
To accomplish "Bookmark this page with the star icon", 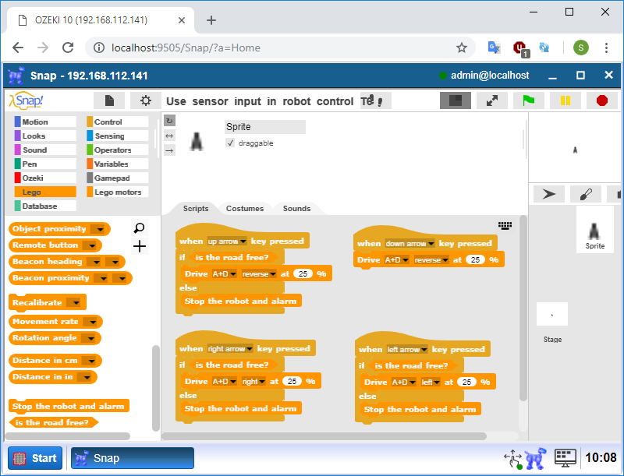I will 461,48.
